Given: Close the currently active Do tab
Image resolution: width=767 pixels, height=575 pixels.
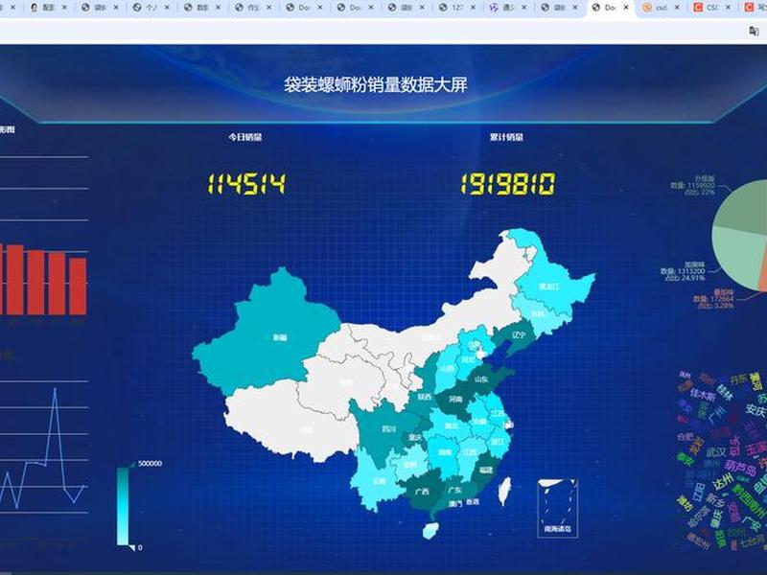Looking at the screenshot, I should tap(626, 8).
